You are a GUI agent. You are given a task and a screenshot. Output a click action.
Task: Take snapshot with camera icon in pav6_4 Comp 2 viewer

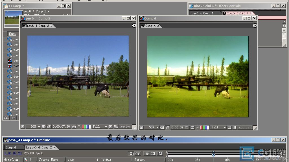[74, 127]
